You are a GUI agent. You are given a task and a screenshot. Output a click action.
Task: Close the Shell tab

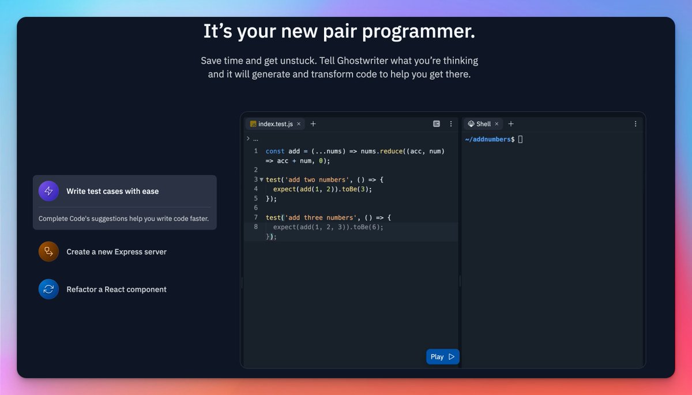497,124
